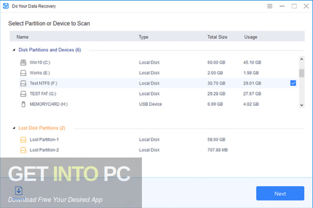Select the TEST FAT (G:) partition name
Image resolution: width=313 pixels, height=208 pixels.
[43, 94]
